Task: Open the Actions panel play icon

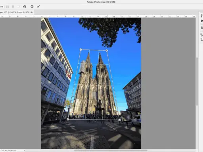Action: tap(202, 21)
